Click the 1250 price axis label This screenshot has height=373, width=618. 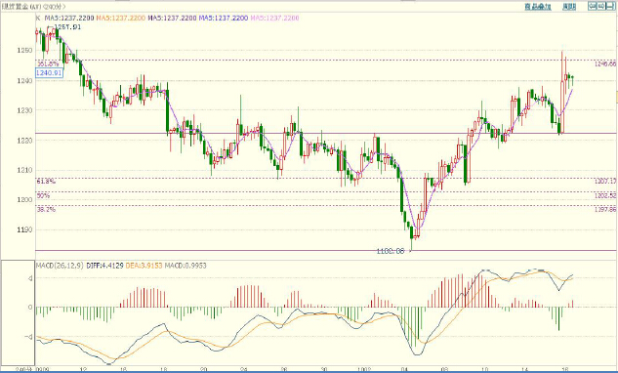[x=24, y=51]
